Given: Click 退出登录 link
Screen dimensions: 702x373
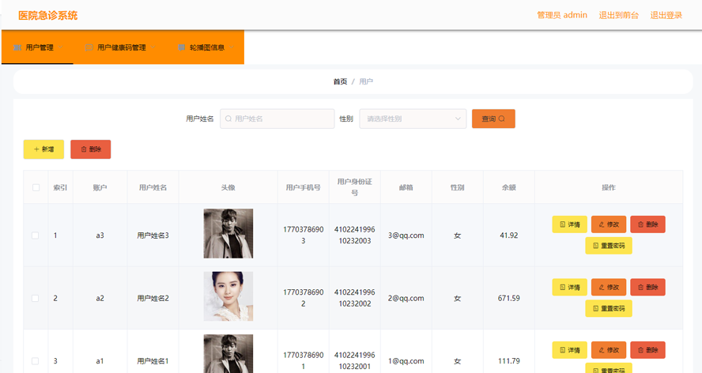Looking at the screenshot, I should pyautogui.click(x=666, y=15).
